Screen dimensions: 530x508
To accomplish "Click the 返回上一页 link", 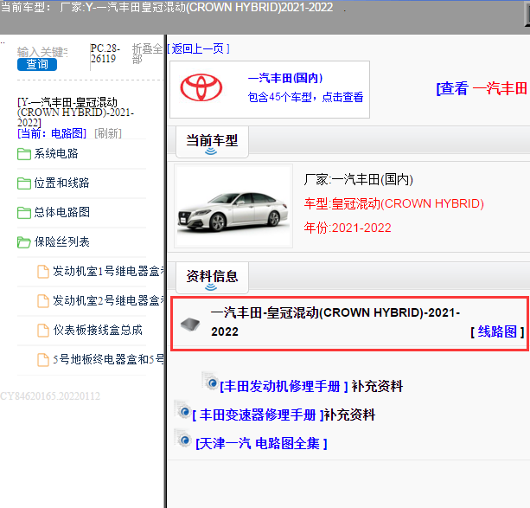I will (198, 48).
